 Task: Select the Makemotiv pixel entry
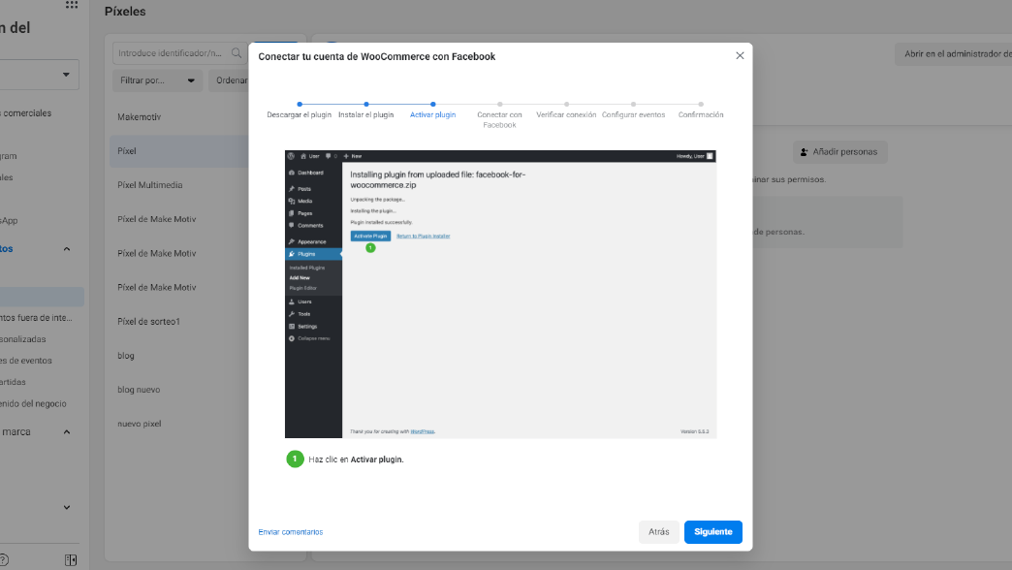[x=139, y=117]
